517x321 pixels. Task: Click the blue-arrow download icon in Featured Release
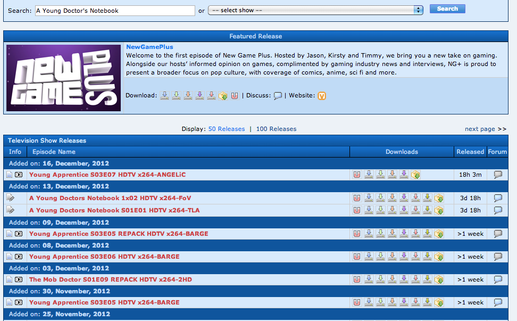(164, 96)
